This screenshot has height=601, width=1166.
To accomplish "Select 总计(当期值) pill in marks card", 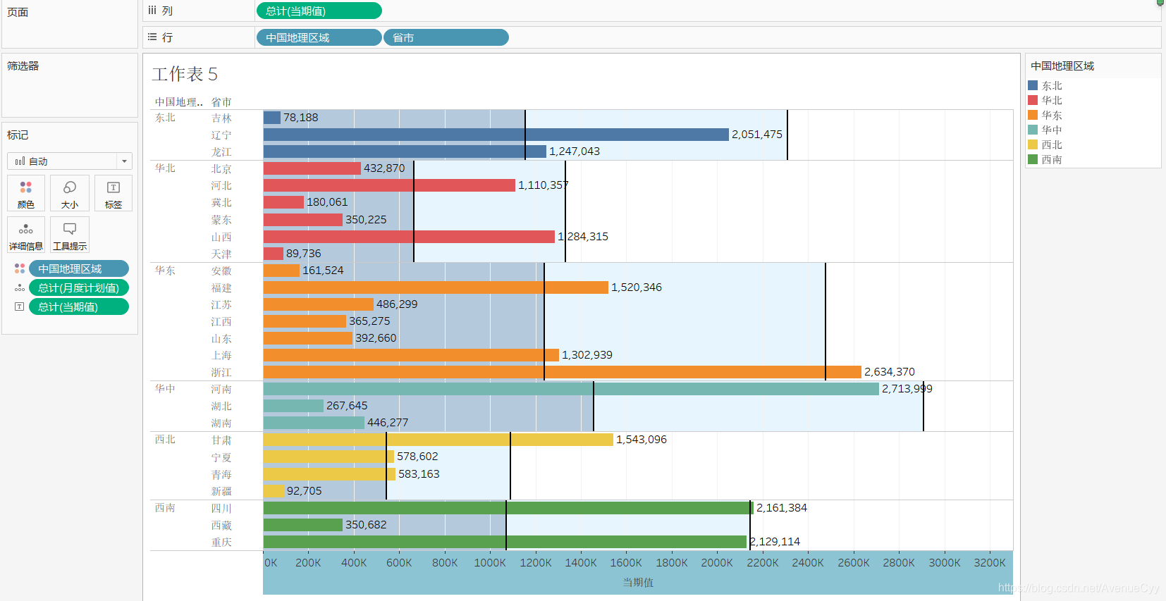I will coord(79,306).
